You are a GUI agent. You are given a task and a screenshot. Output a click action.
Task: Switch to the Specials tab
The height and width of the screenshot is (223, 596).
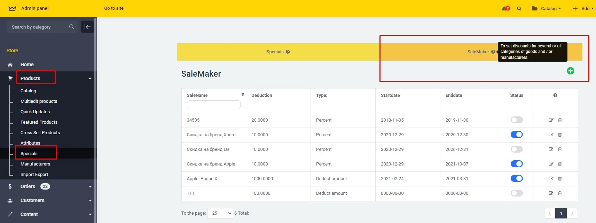coord(278,52)
